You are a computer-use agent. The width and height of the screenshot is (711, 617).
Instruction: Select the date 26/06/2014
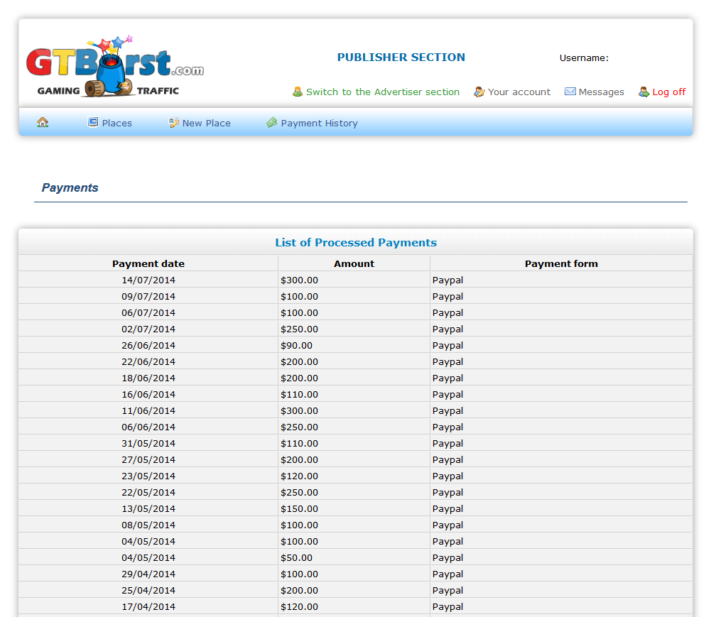[148, 346]
